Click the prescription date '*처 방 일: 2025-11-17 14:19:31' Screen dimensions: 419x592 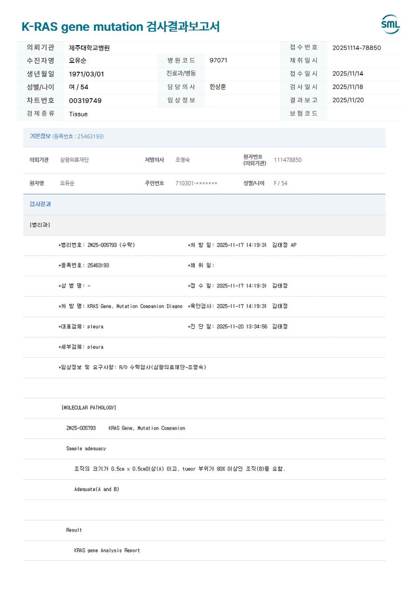227,245
